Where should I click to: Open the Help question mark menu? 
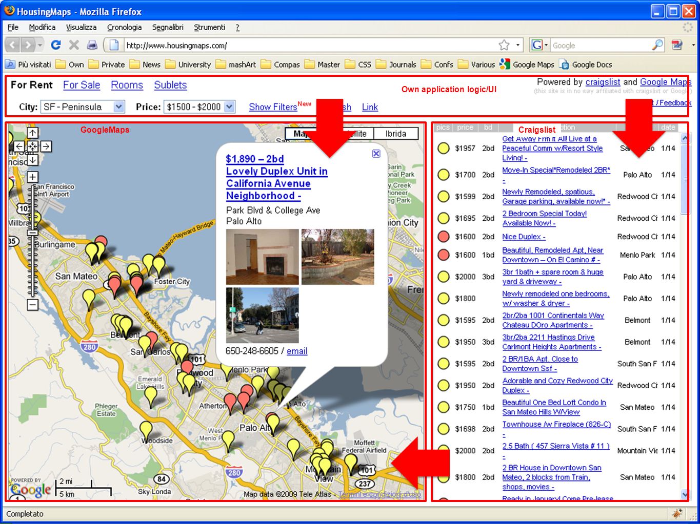pyautogui.click(x=237, y=27)
